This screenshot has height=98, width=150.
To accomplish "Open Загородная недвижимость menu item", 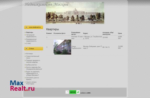I will coord(31,36).
